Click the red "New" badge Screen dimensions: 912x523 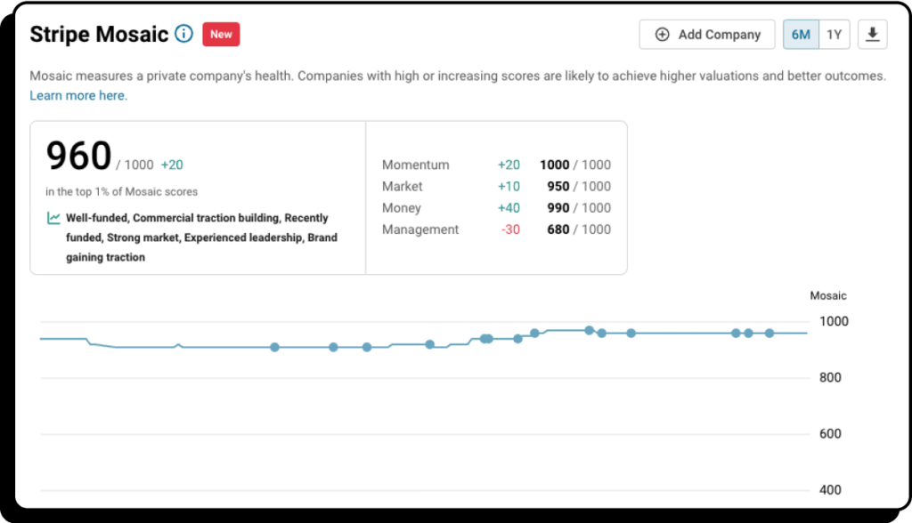(x=221, y=34)
